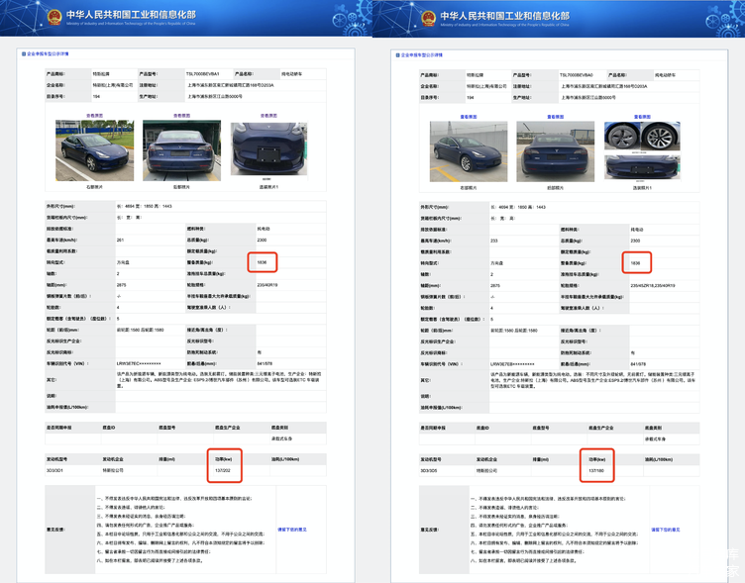
Task: Click the 查看原图 link above left page first photo
Action: point(96,116)
